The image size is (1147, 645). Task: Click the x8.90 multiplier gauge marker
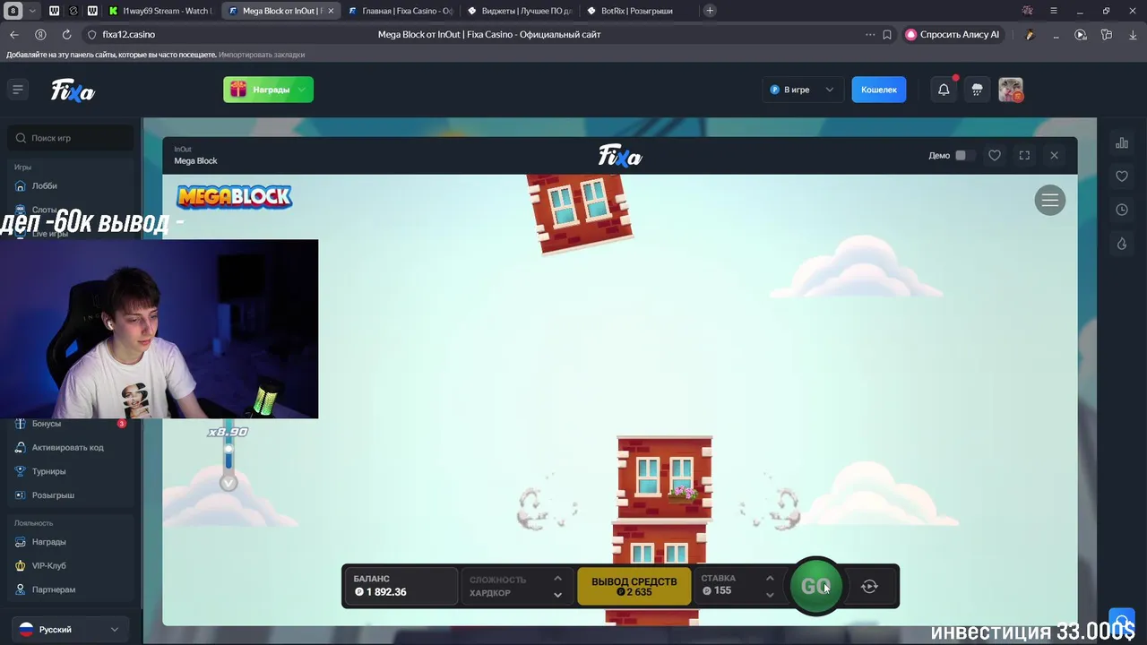(x=228, y=432)
